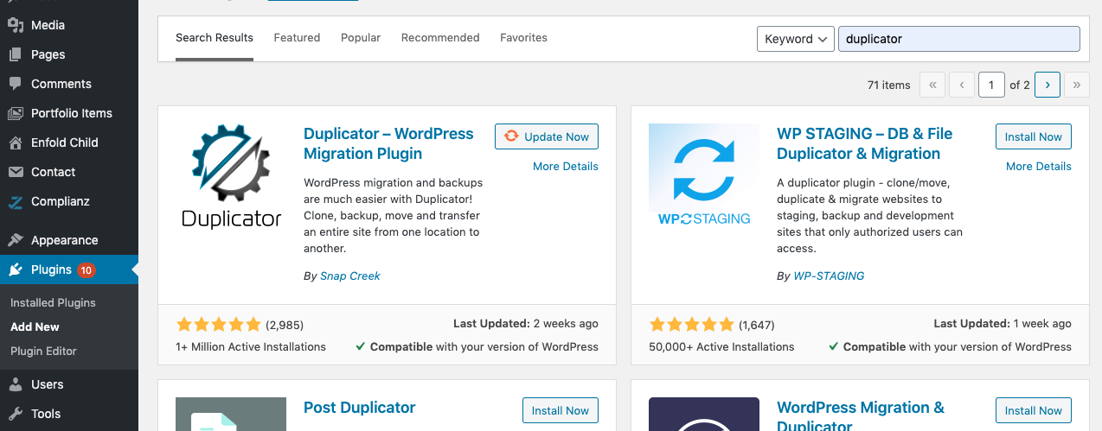Jump to the last results page

[x=1077, y=85]
